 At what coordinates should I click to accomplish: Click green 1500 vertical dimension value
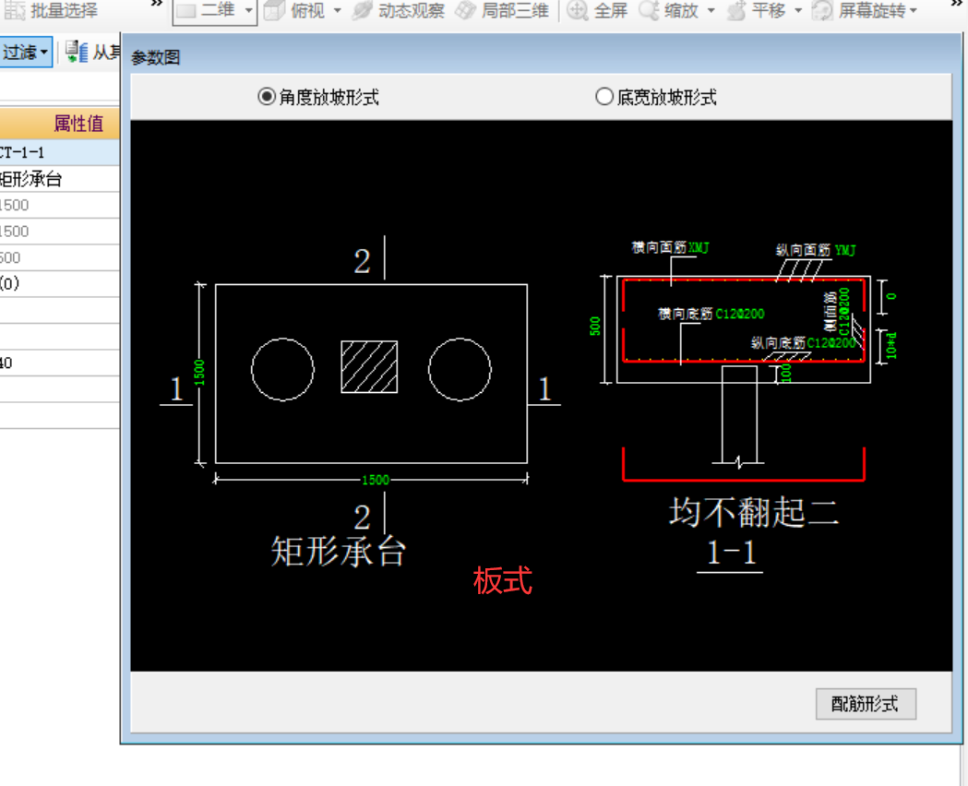tap(198, 373)
